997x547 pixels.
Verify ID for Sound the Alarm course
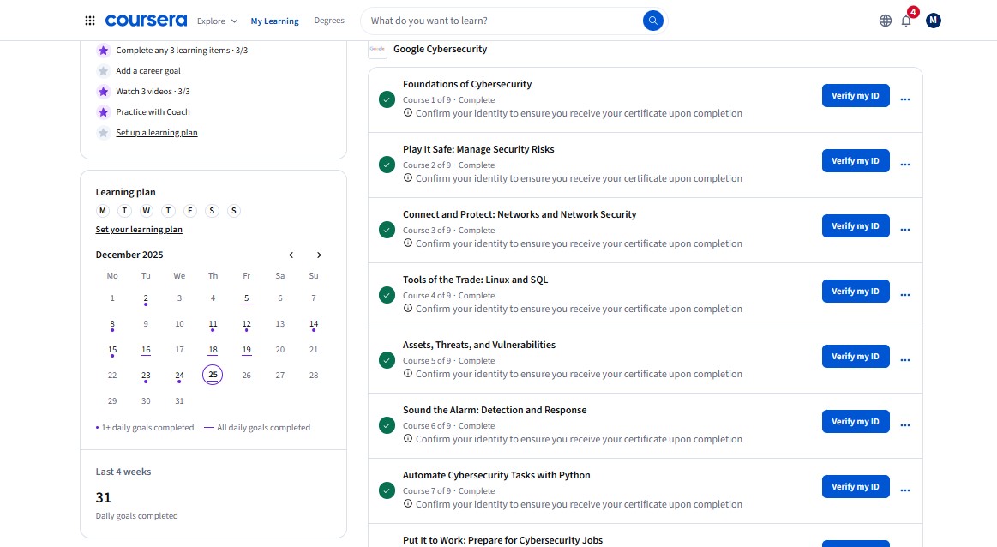click(856, 422)
